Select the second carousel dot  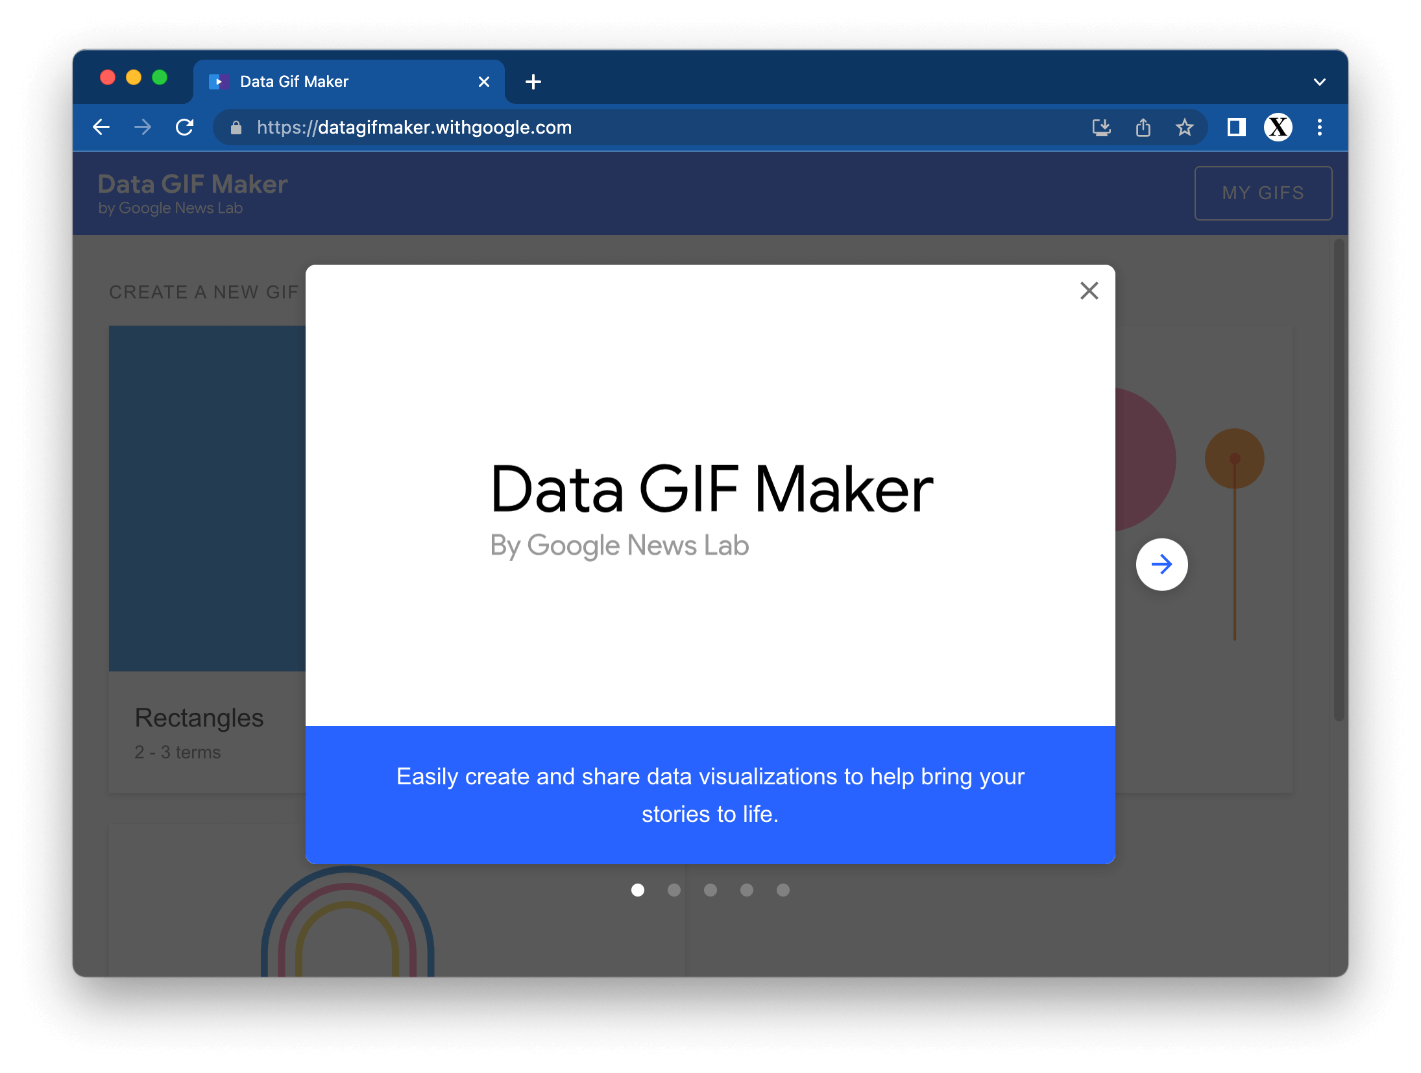[x=674, y=890]
